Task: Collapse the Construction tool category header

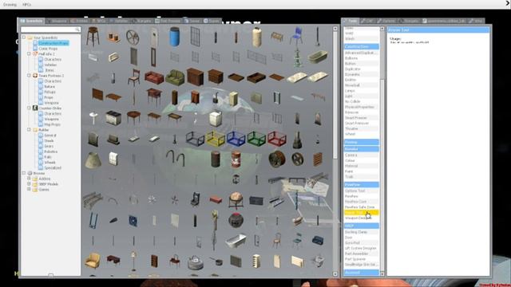Action: 361,46
